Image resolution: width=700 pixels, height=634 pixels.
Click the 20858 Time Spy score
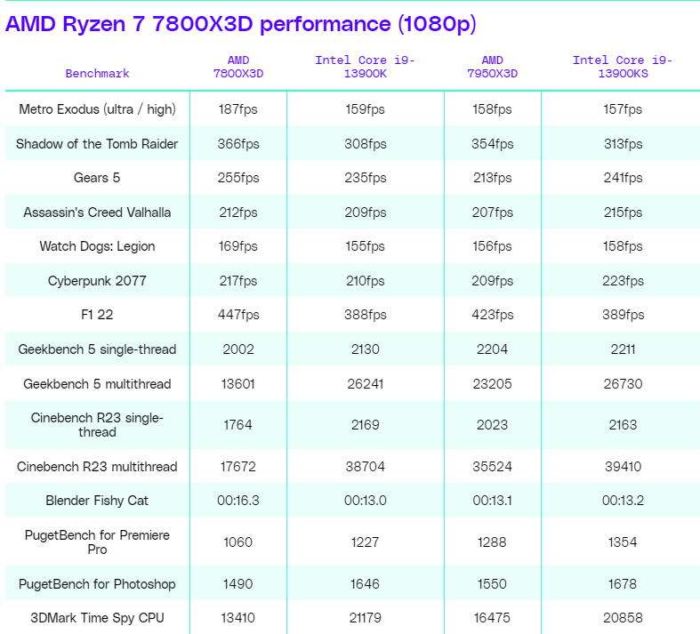tap(623, 618)
